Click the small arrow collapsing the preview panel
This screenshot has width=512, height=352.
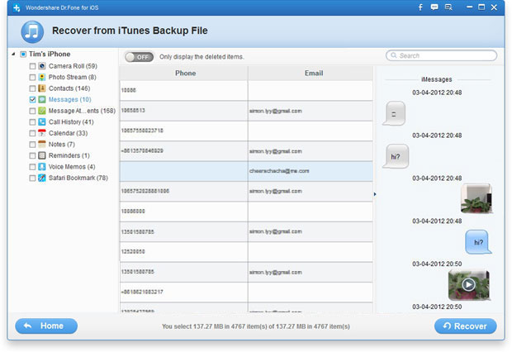[x=375, y=194]
